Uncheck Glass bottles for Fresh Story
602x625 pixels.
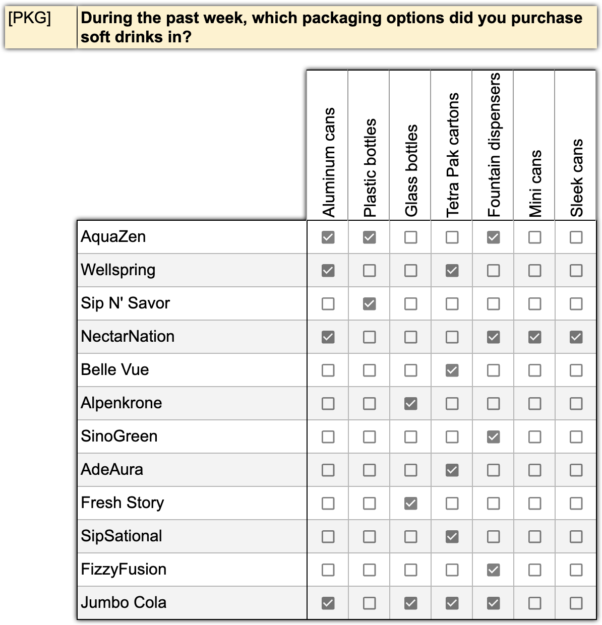tap(410, 503)
